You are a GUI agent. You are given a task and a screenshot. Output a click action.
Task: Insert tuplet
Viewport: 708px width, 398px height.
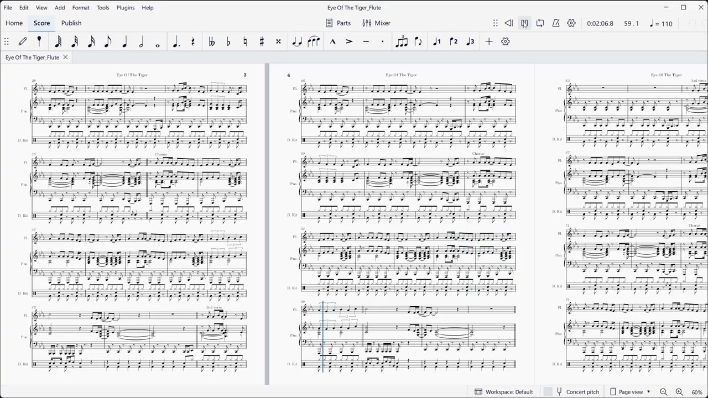[x=402, y=41]
